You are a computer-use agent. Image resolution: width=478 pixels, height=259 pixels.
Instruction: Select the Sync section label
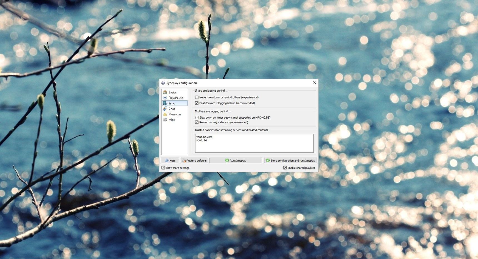pos(171,103)
